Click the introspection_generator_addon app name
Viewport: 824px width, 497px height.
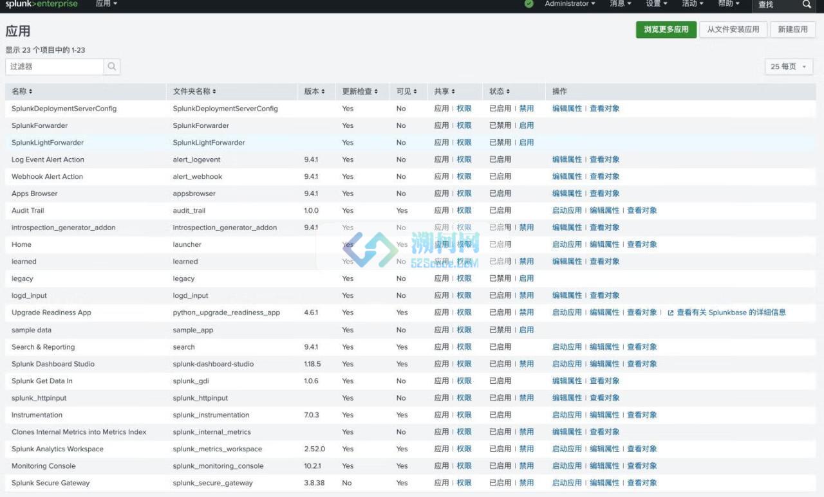click(64, 228)
